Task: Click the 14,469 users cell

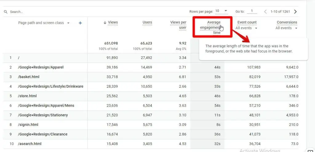Action: pyautogui.click(x=146, y=67)
